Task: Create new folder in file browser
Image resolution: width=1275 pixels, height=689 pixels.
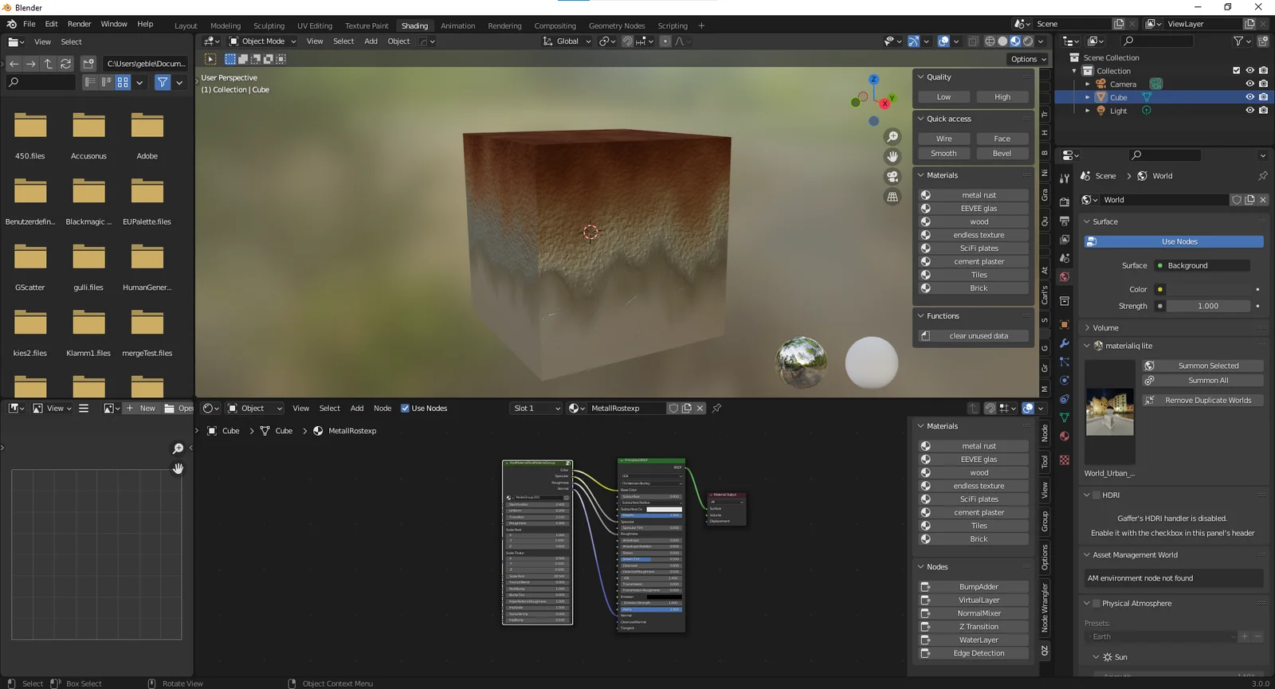Action: pos(88,64)
